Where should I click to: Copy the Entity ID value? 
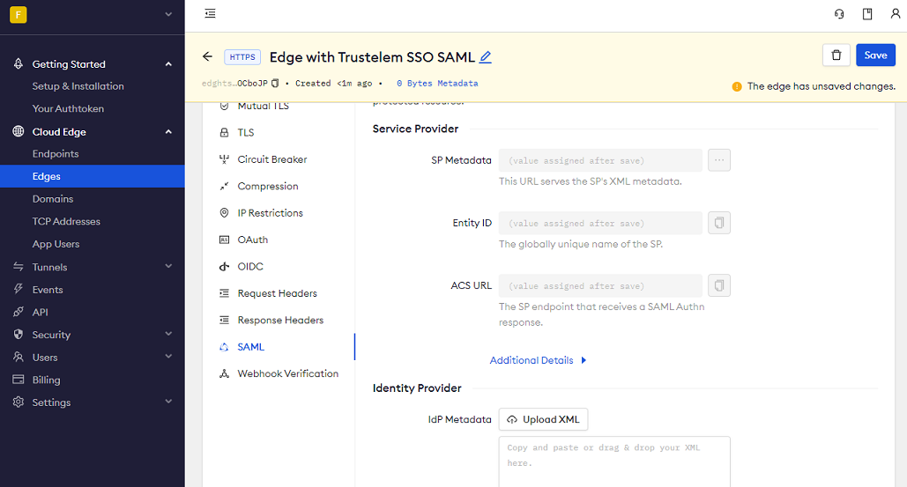click(x=719, y=223)
